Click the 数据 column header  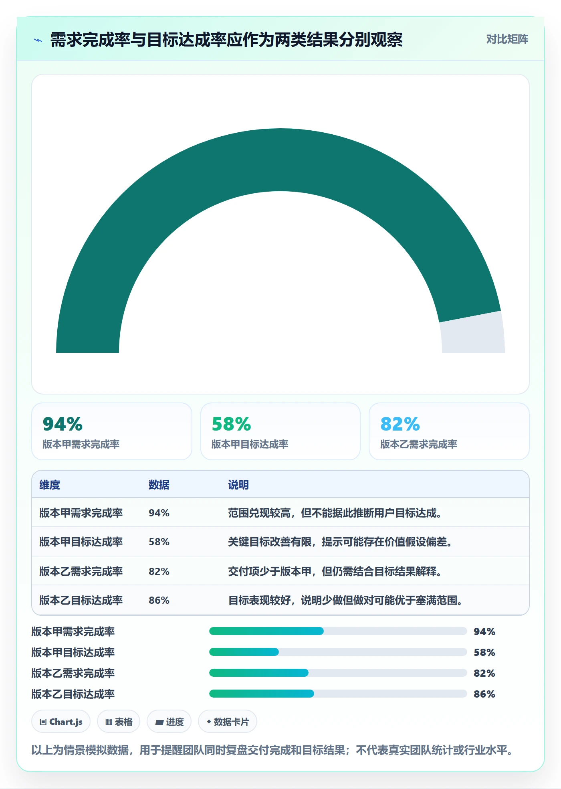click(159, 485)
